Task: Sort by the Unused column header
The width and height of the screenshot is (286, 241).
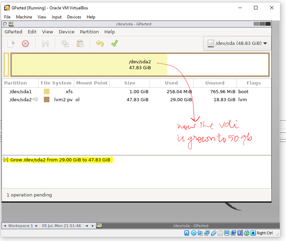Action: [215, 83]
